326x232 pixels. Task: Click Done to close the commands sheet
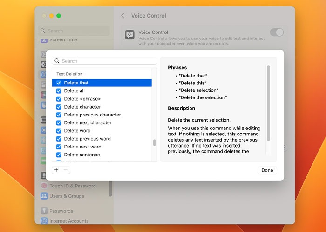tap(267, 170)
